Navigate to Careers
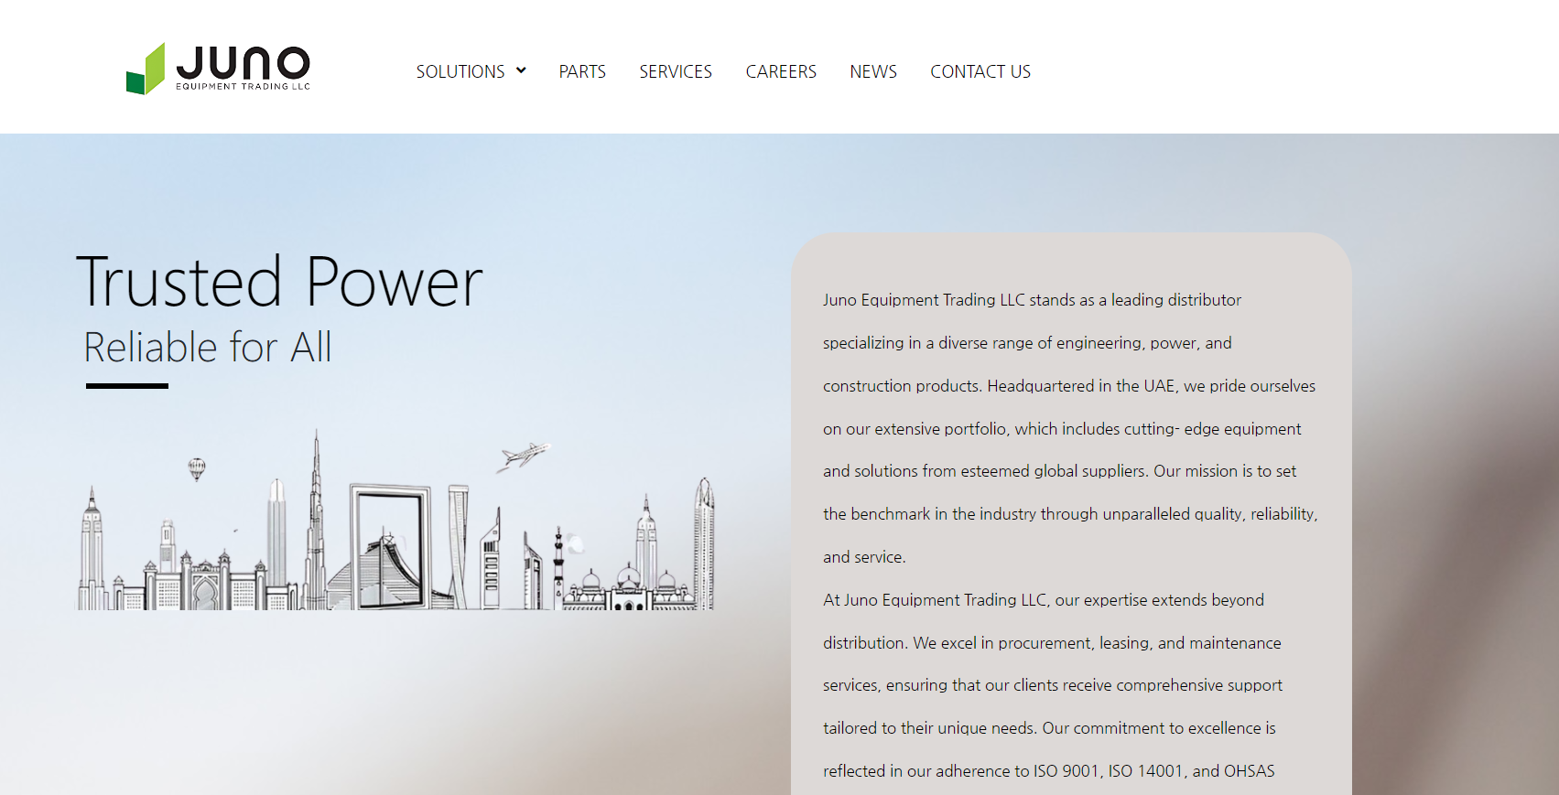This screenshot has height=795, width=1559. [x=781, y=71]
